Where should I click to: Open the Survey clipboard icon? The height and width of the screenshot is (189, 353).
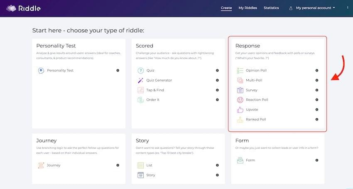click(x=240, y=90)
